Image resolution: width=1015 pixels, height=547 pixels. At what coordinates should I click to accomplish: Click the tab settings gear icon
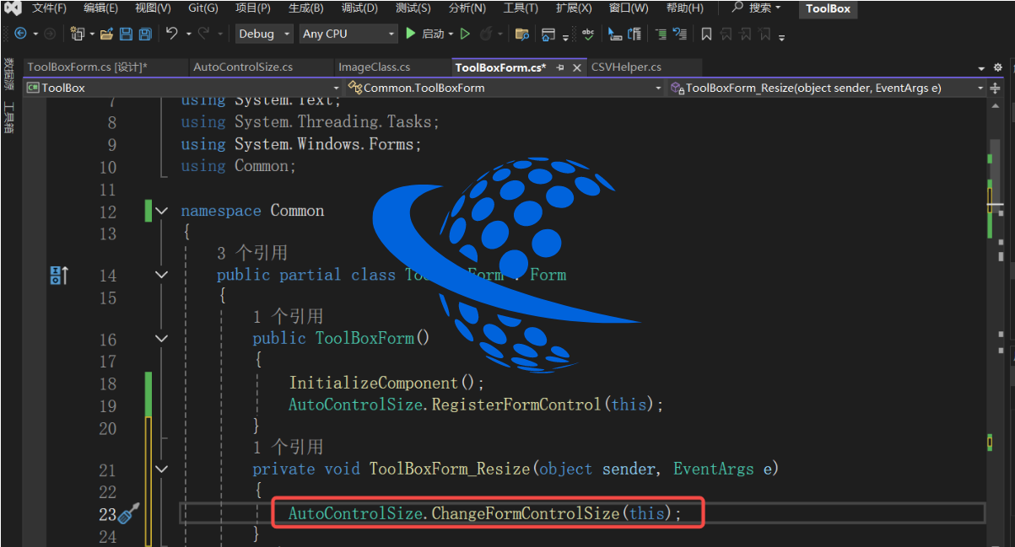(x=997, y=67)
